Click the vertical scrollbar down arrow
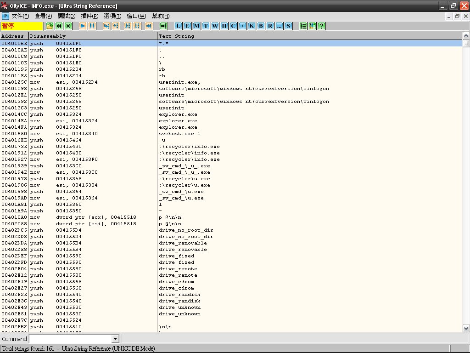The height and width of the screenshot is (353, 470). 466,328
